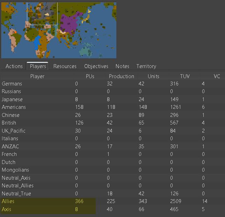This screenshot has width=225, height=217.
Task: Click the PUs column header
Action: [90, 76]
